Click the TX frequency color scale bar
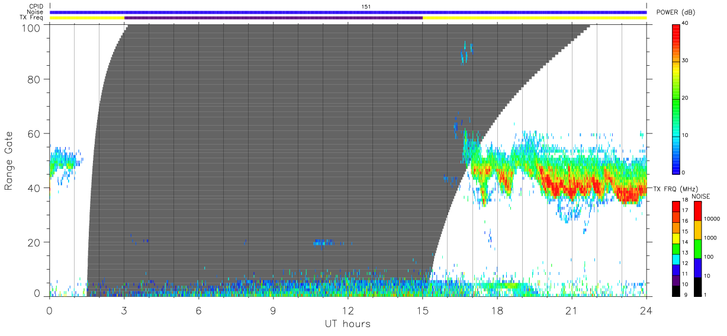This screenshot has height=336, width=727. click(x=676, y=248)
